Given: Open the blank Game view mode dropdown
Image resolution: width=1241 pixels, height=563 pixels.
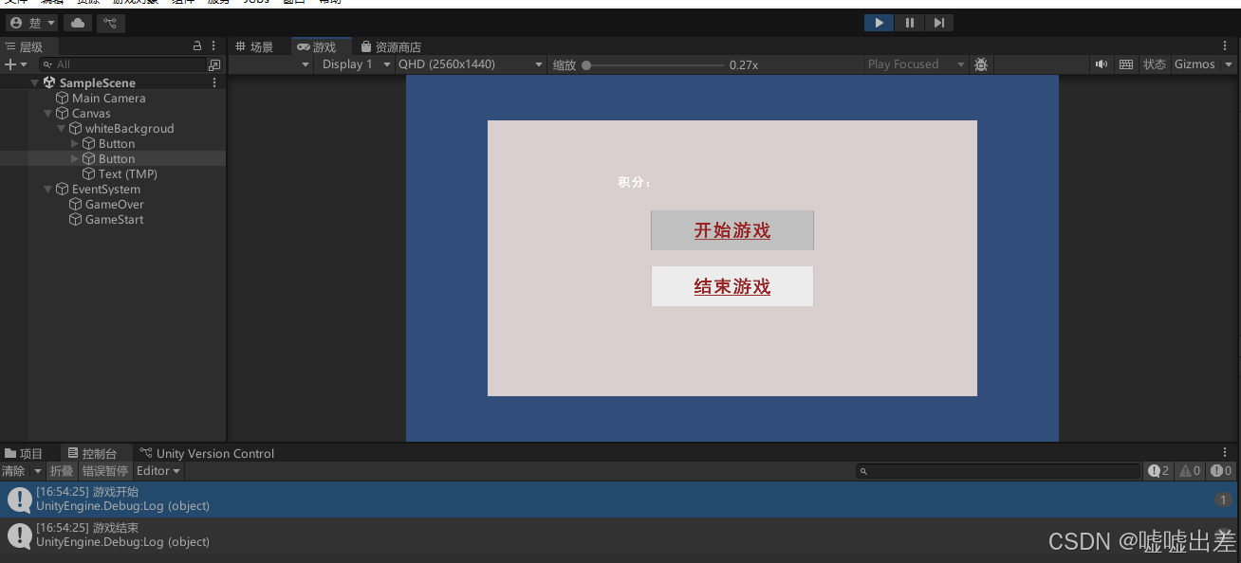Looking at the screenshot, I should (x=271, y=64).
